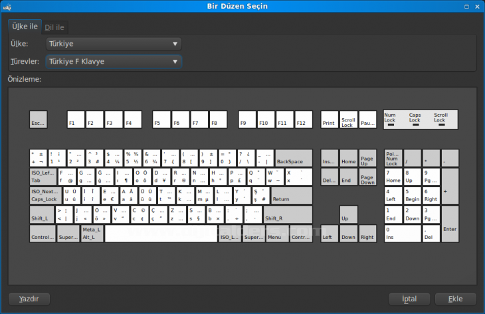Click the numpad Enter key in preview
The width and height of the screenshot is (485, 314).
click(x=450, y=224)
